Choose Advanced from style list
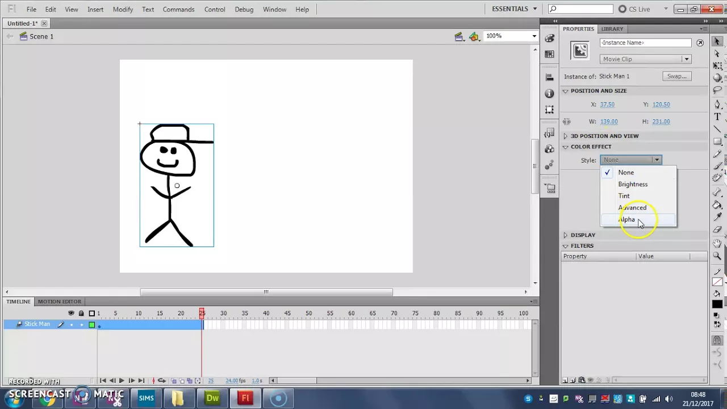727x409 pixels. [x=638, y=207]
